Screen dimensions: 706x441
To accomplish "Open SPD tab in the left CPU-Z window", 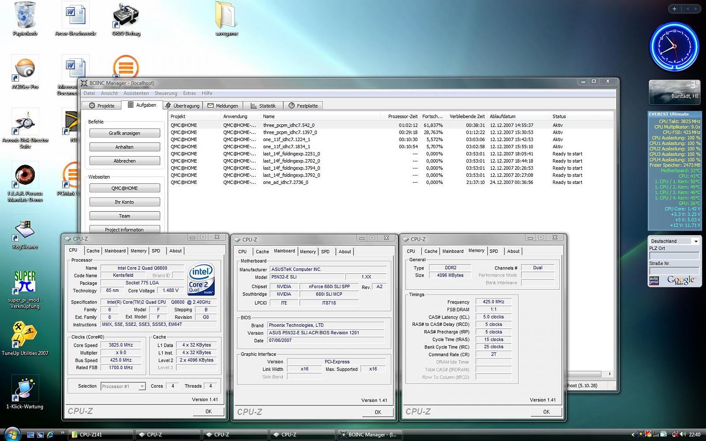I will pos(156,251).
